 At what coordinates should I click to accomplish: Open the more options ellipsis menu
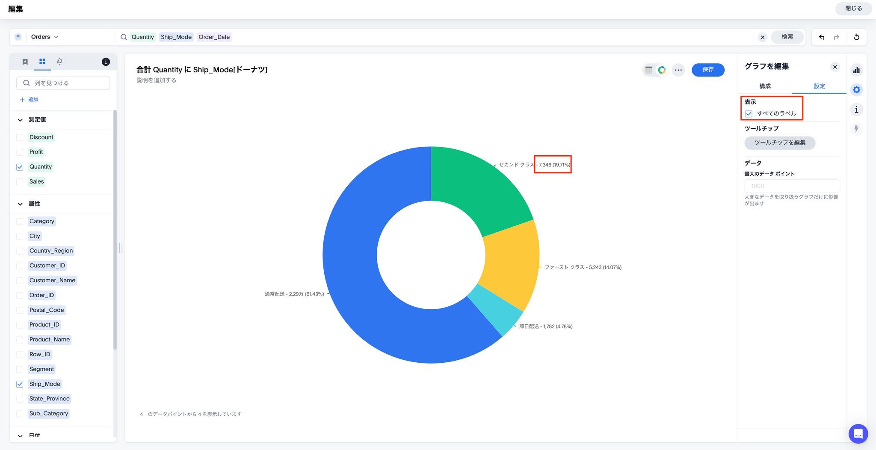click(678, 70)
